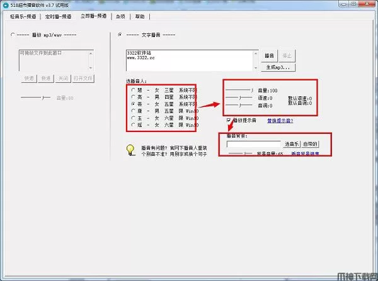Choose the 慧 女 三星 voice
This screenshot has height=281, width=378.
pos(133,91)
